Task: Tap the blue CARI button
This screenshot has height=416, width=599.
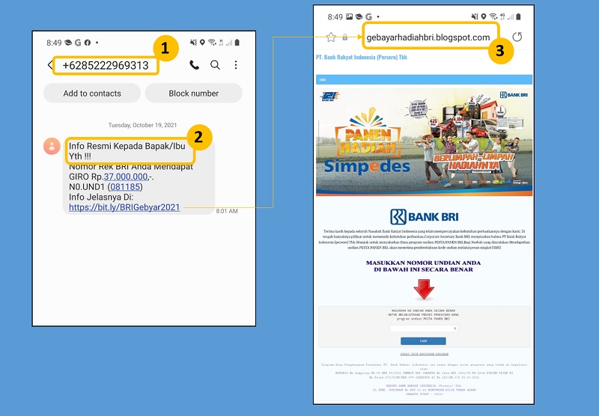Action: coord(423,341)
